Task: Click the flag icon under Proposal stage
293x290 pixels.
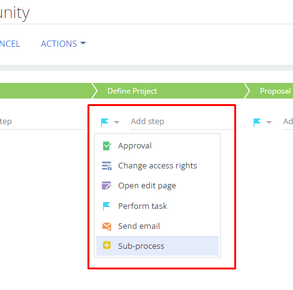Action: pyautogui.click(x=257, y=122)
